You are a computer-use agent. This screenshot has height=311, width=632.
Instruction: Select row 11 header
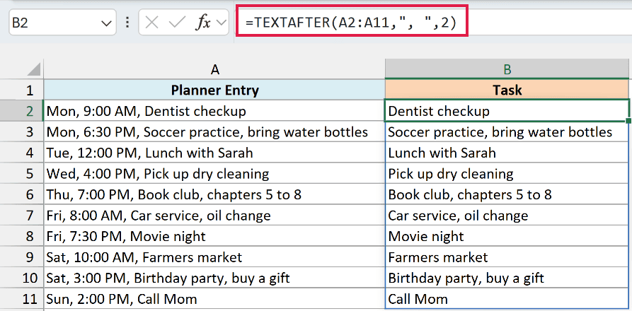(22, 299)
